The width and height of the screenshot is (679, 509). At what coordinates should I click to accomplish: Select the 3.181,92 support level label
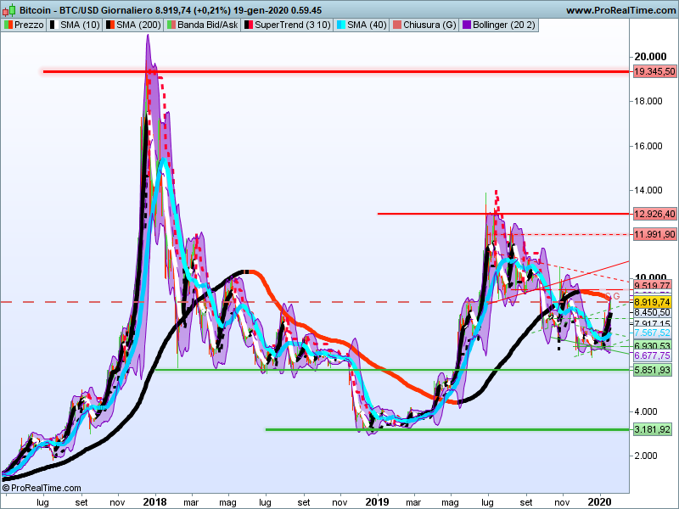click(x=653, y=430)
